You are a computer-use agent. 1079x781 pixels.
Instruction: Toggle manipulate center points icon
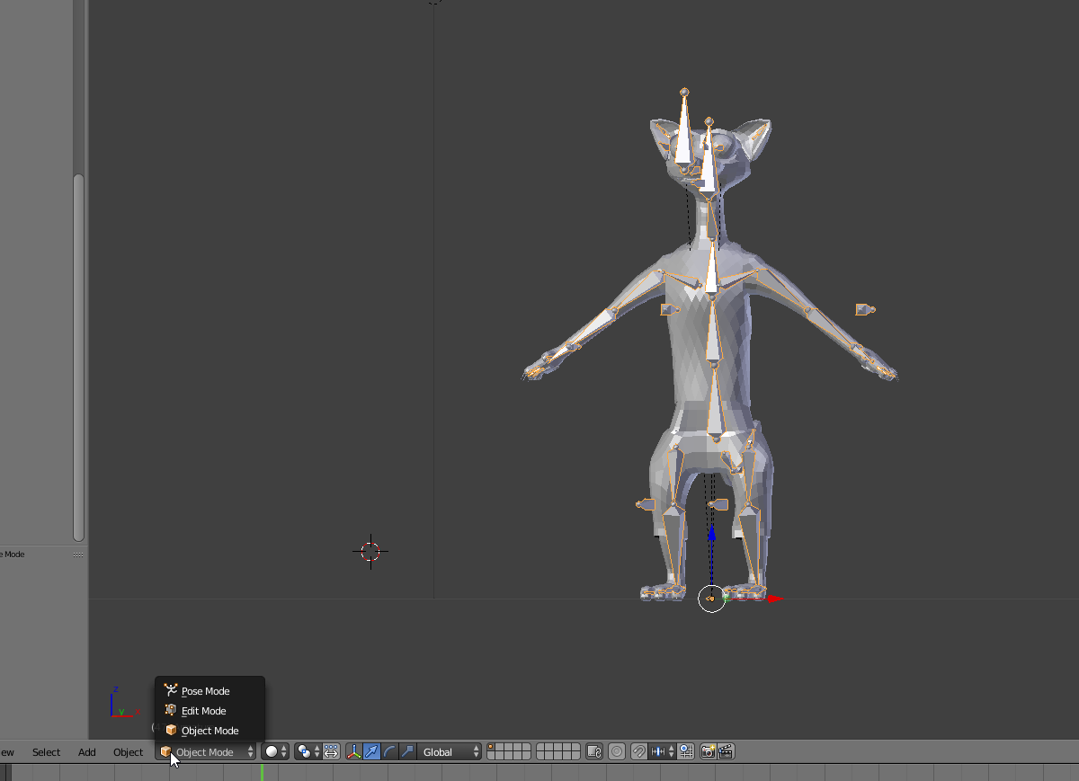pyautogui.click(x=332, y=752)
